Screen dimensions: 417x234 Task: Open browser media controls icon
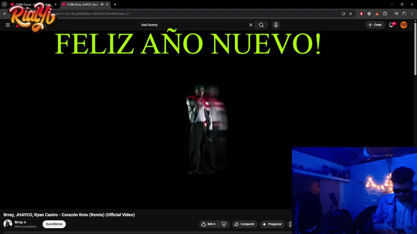click(396, 14)
